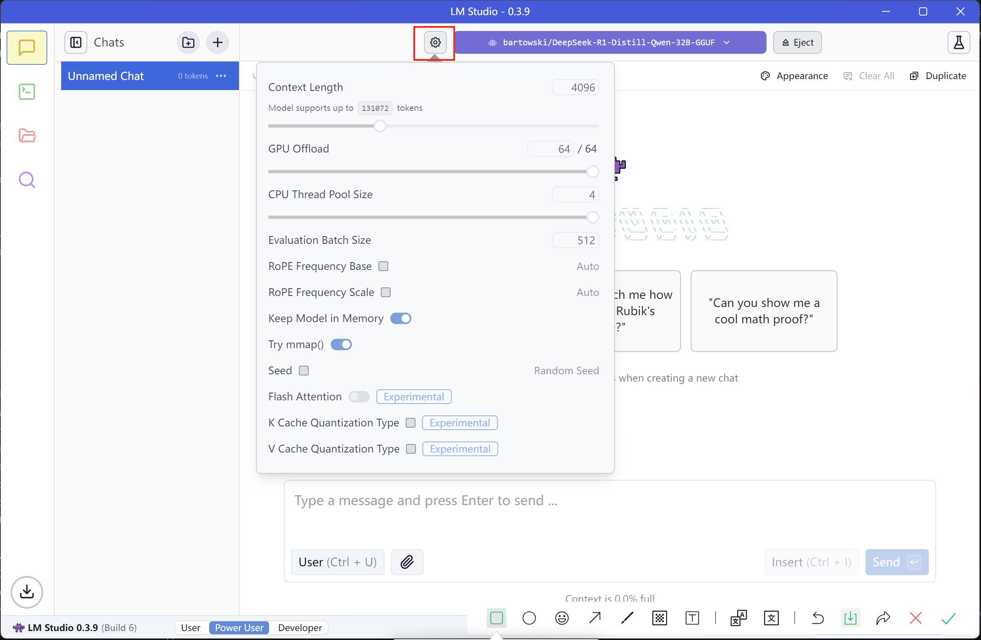Toggle Keep Model in Memory switch
Image resolution: width=981 pixels, height=640 pixels.
[401, 318]
